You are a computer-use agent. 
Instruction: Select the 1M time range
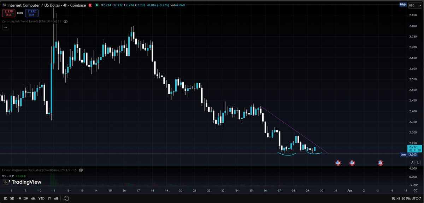pos(19,198)
